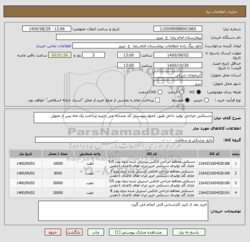Click the announcement date field 1400/08/29 - 12:06
The image size is (250, 242).
[47, 29]
